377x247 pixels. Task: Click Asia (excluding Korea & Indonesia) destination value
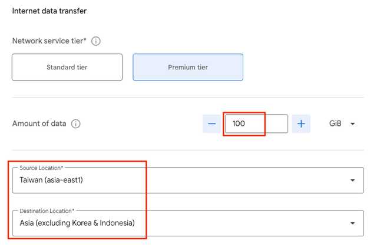point(77,223)
